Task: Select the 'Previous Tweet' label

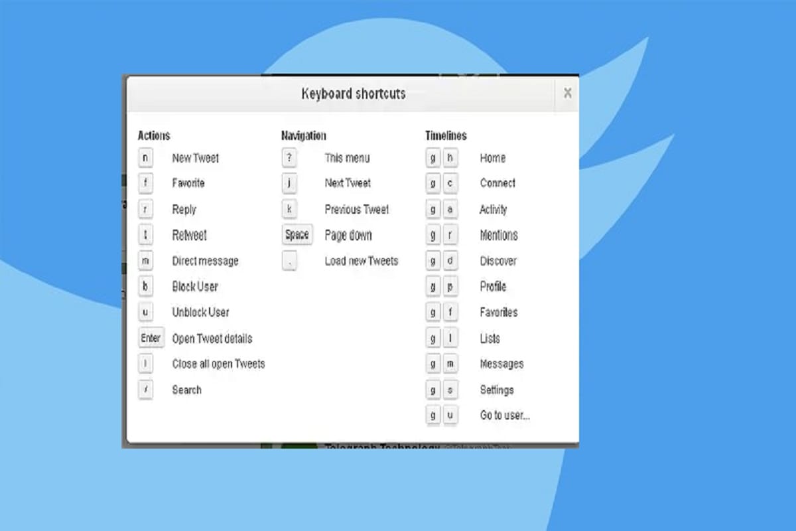Action: [x=357, y=209]
